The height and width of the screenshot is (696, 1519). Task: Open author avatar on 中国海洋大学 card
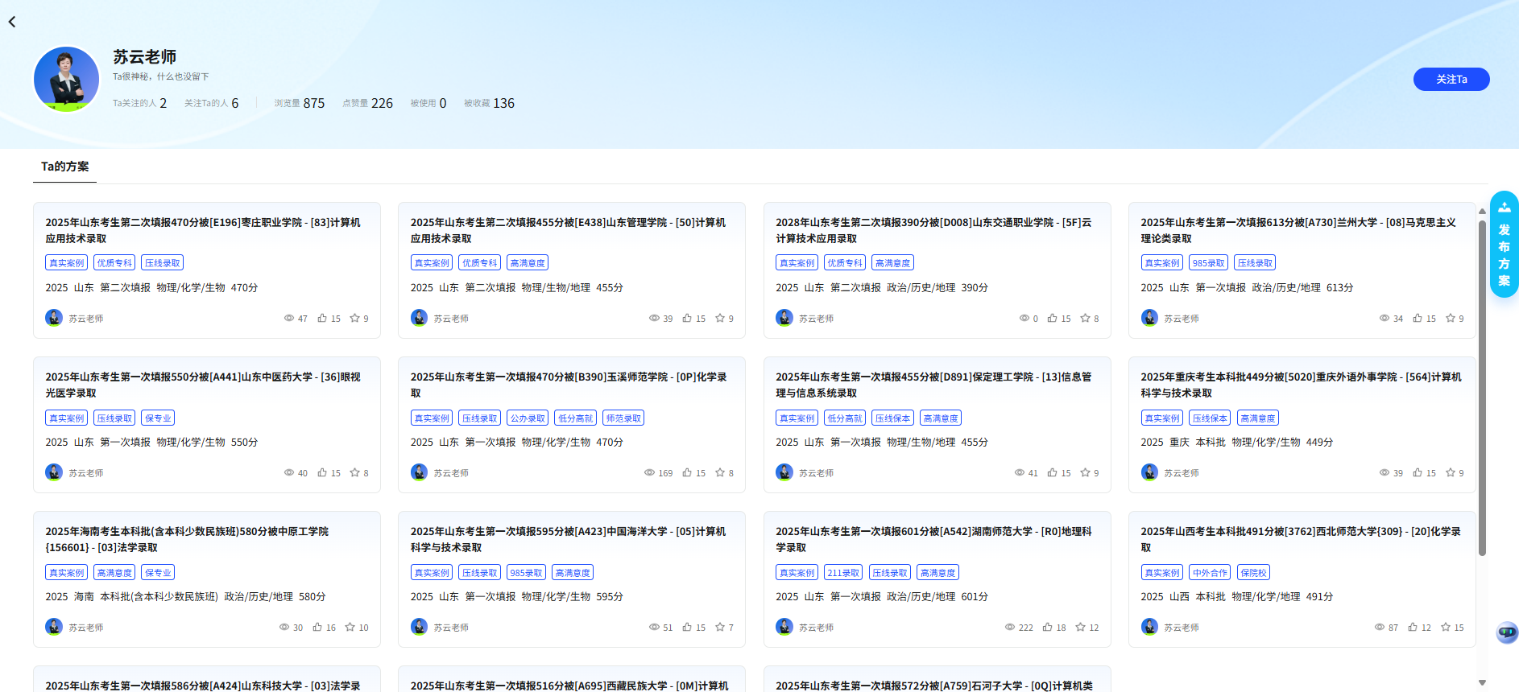tap(419, 627)
